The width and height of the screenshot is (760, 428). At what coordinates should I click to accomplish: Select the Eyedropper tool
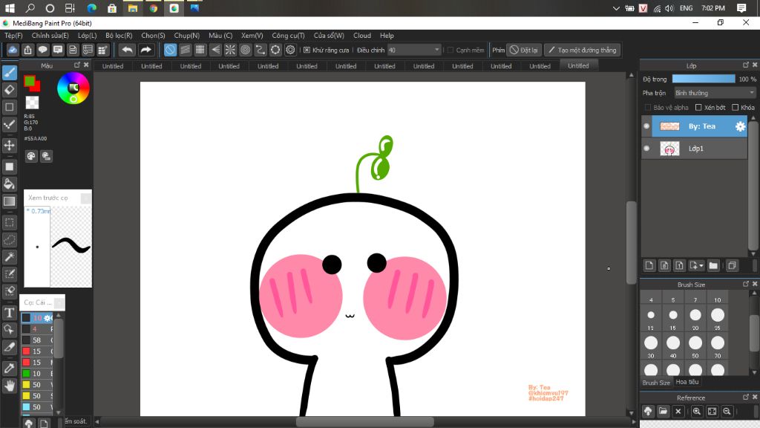[9, 368]
